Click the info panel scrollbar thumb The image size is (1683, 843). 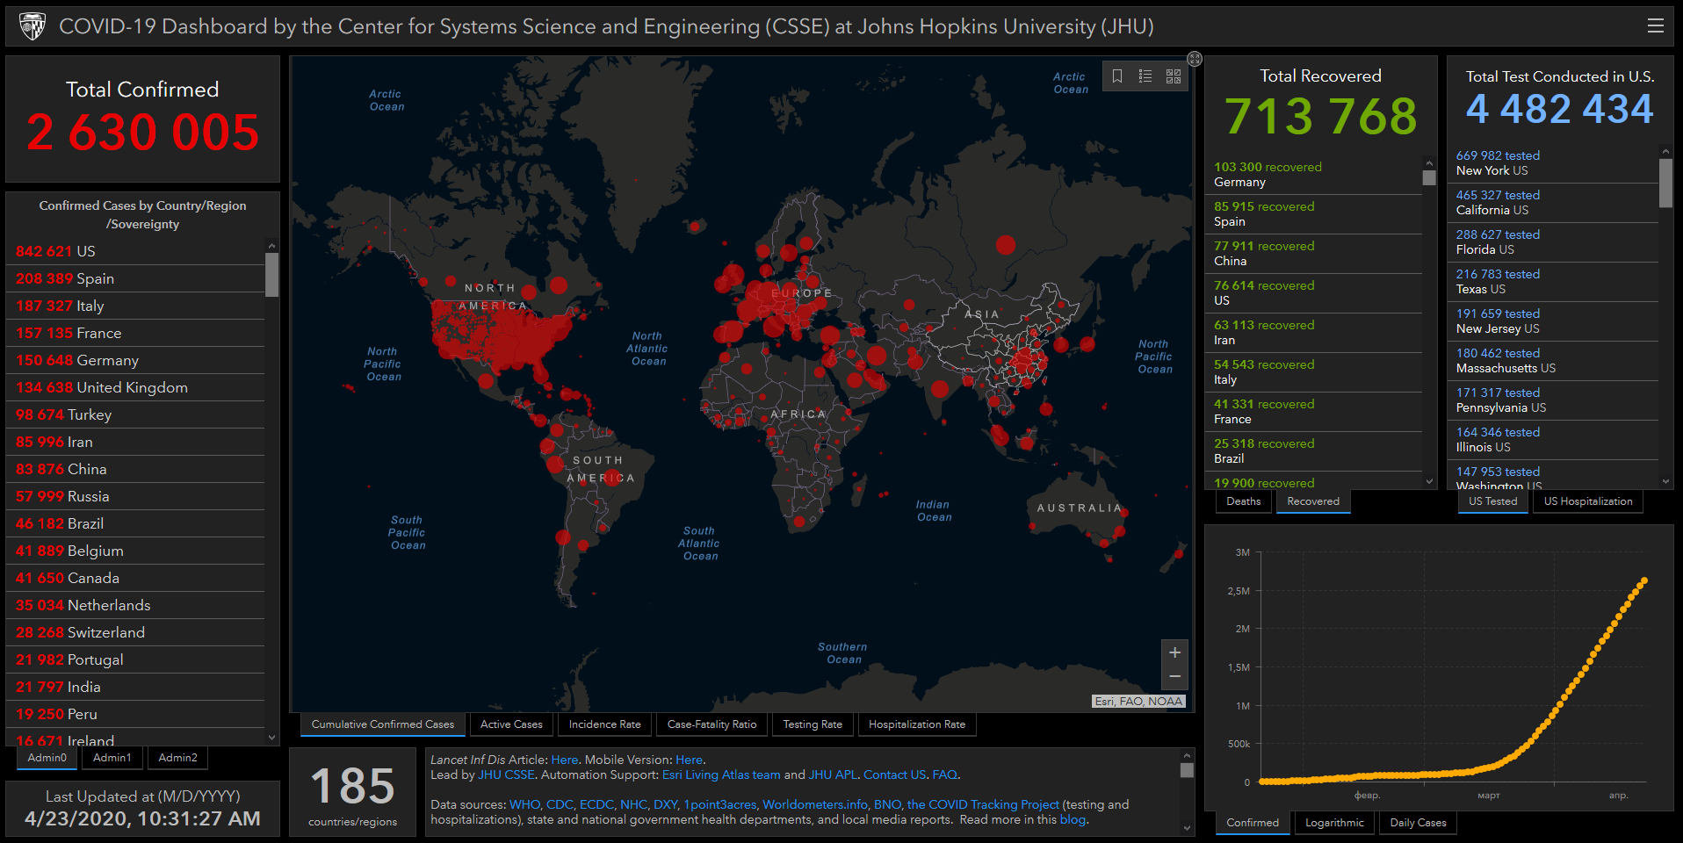point(1187,770)
